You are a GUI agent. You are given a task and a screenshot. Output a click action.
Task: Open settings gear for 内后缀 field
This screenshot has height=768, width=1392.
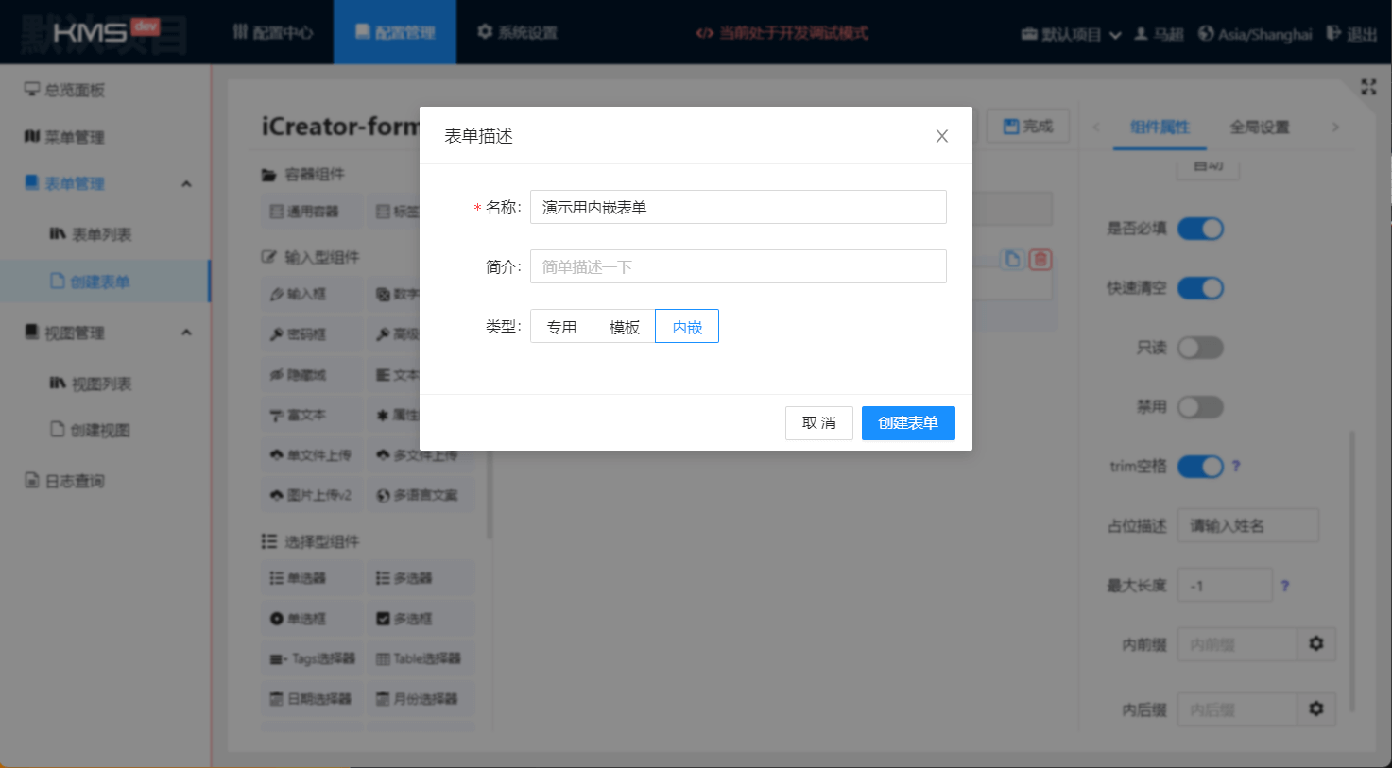(x=1315, y=708)
